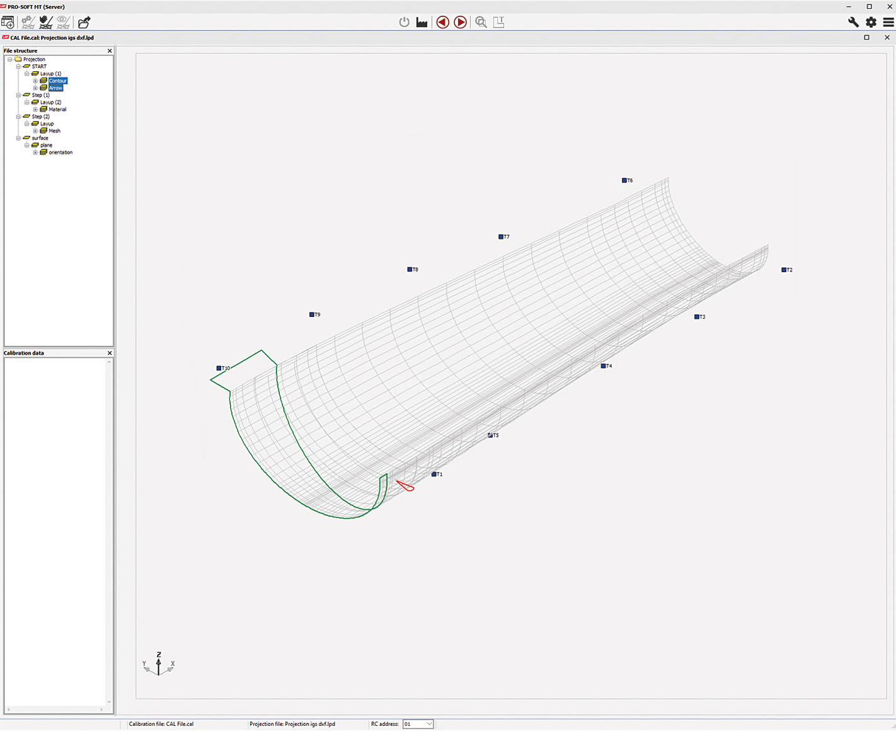
Task: Click the Calibration data vertical scrollbar
Action: click(109, 532)
